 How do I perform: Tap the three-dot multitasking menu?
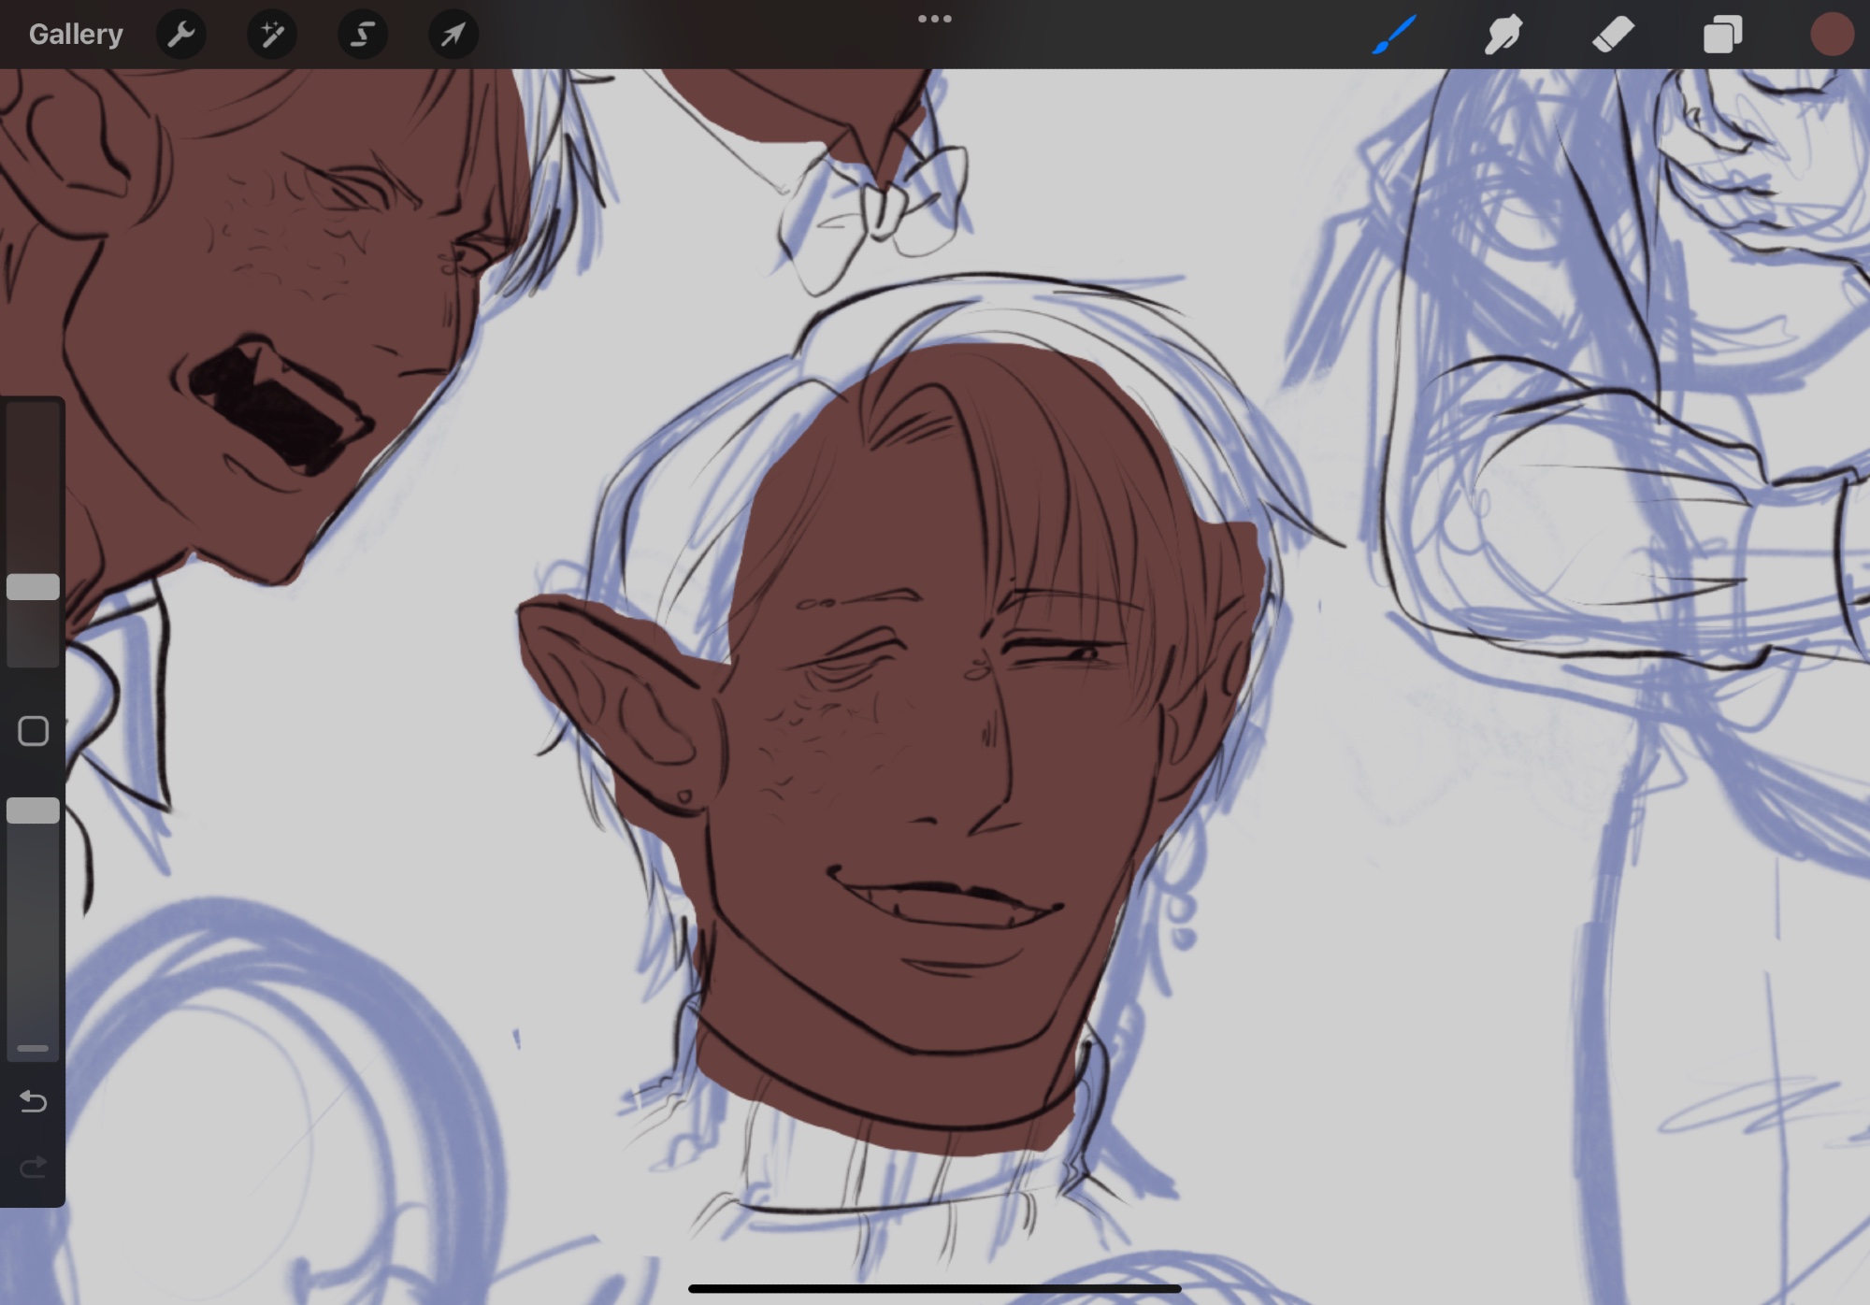(x=934, y=19)
